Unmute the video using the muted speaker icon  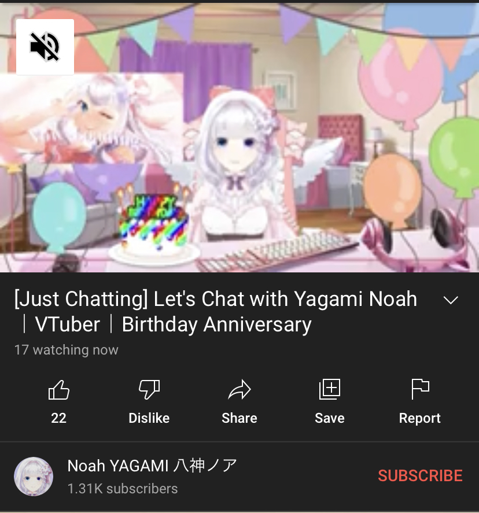click(45, 47)
